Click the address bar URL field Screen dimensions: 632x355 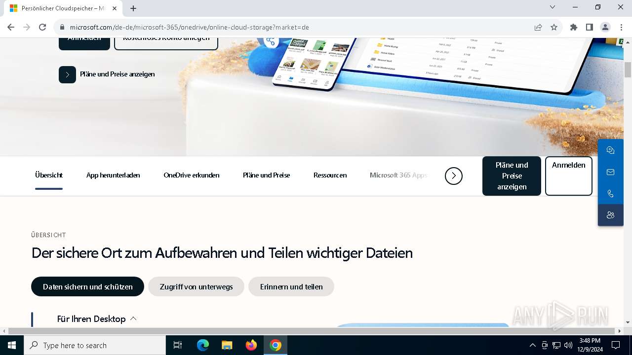point(296,27)
